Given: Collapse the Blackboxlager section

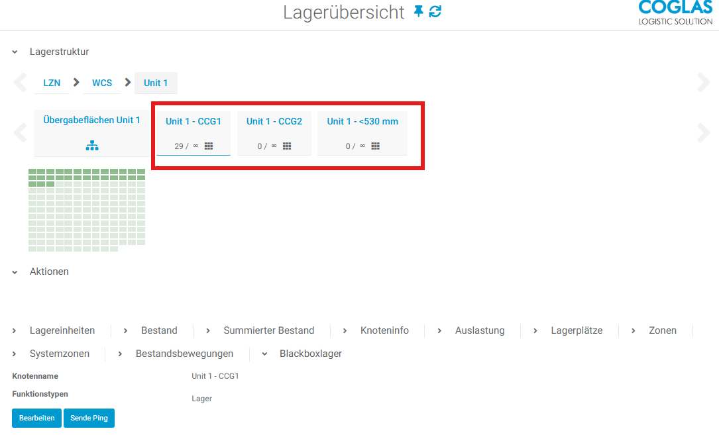Looking at the screenshot, I should [264, 354].
